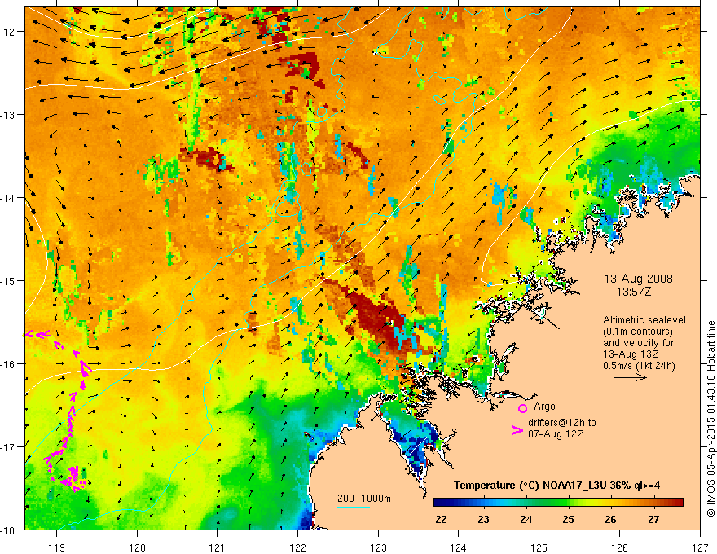Click the colorbar tick label 26

click(x=610, y=519)
